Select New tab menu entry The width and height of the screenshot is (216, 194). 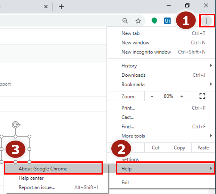(161, 33)
